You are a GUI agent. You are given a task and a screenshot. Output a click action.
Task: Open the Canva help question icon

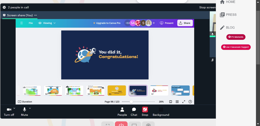[190, 102]
